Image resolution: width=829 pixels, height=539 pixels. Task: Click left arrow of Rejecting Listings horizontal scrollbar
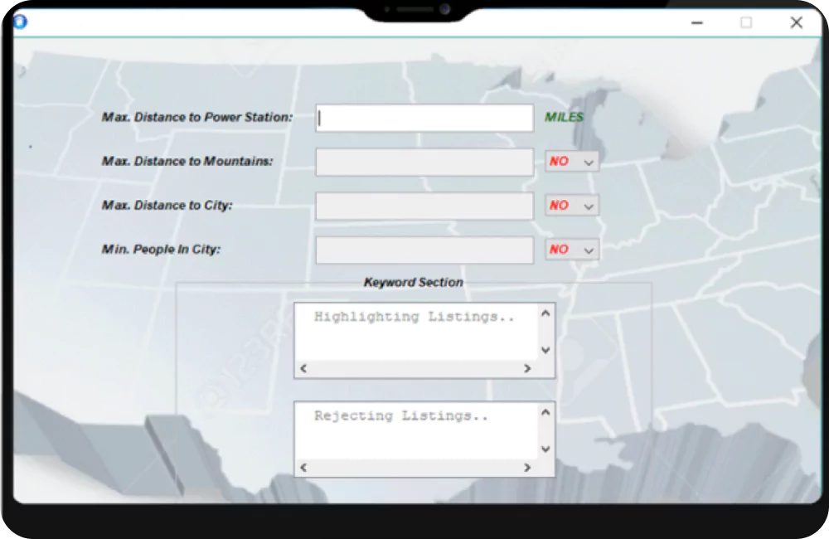pyautogui.click(x=303, y=468)
